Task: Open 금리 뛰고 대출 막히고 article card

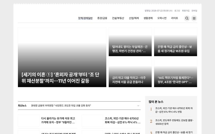Action: click(130, 73)
